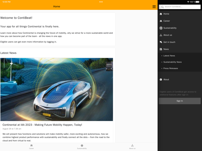Click the August 29 at 7:36 am timestamp
The image size is (202, 151).
click(12, 129)
